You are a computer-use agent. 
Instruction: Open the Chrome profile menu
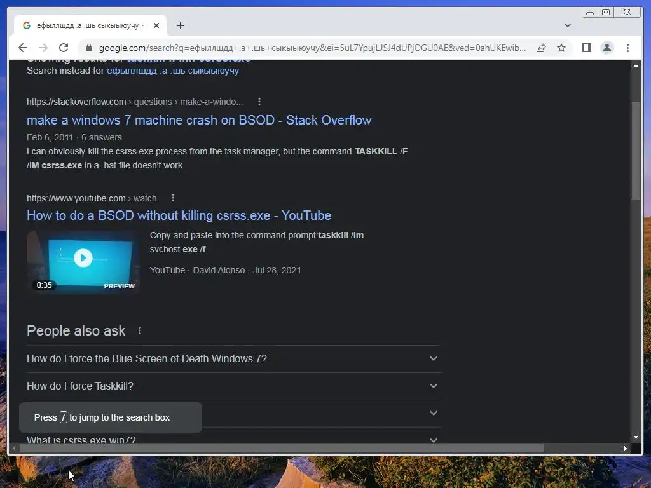tap(607, 48)
